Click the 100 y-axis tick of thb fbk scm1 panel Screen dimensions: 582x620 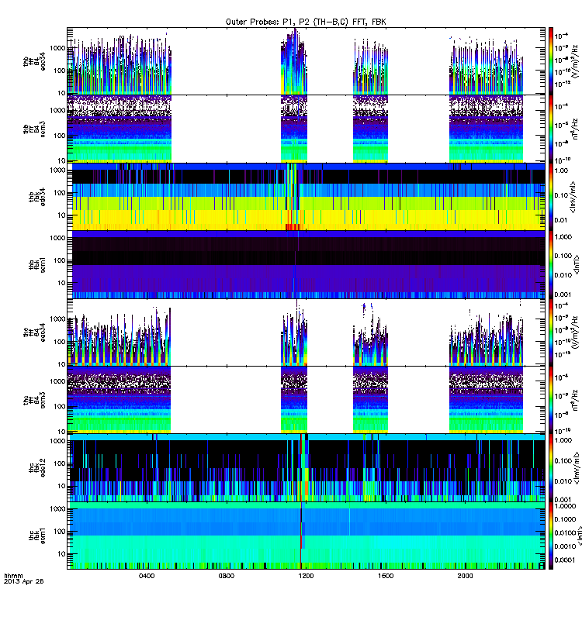tap(59, 260)
